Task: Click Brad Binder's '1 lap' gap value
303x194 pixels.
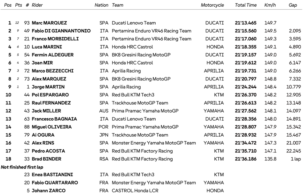Action: 295,159
